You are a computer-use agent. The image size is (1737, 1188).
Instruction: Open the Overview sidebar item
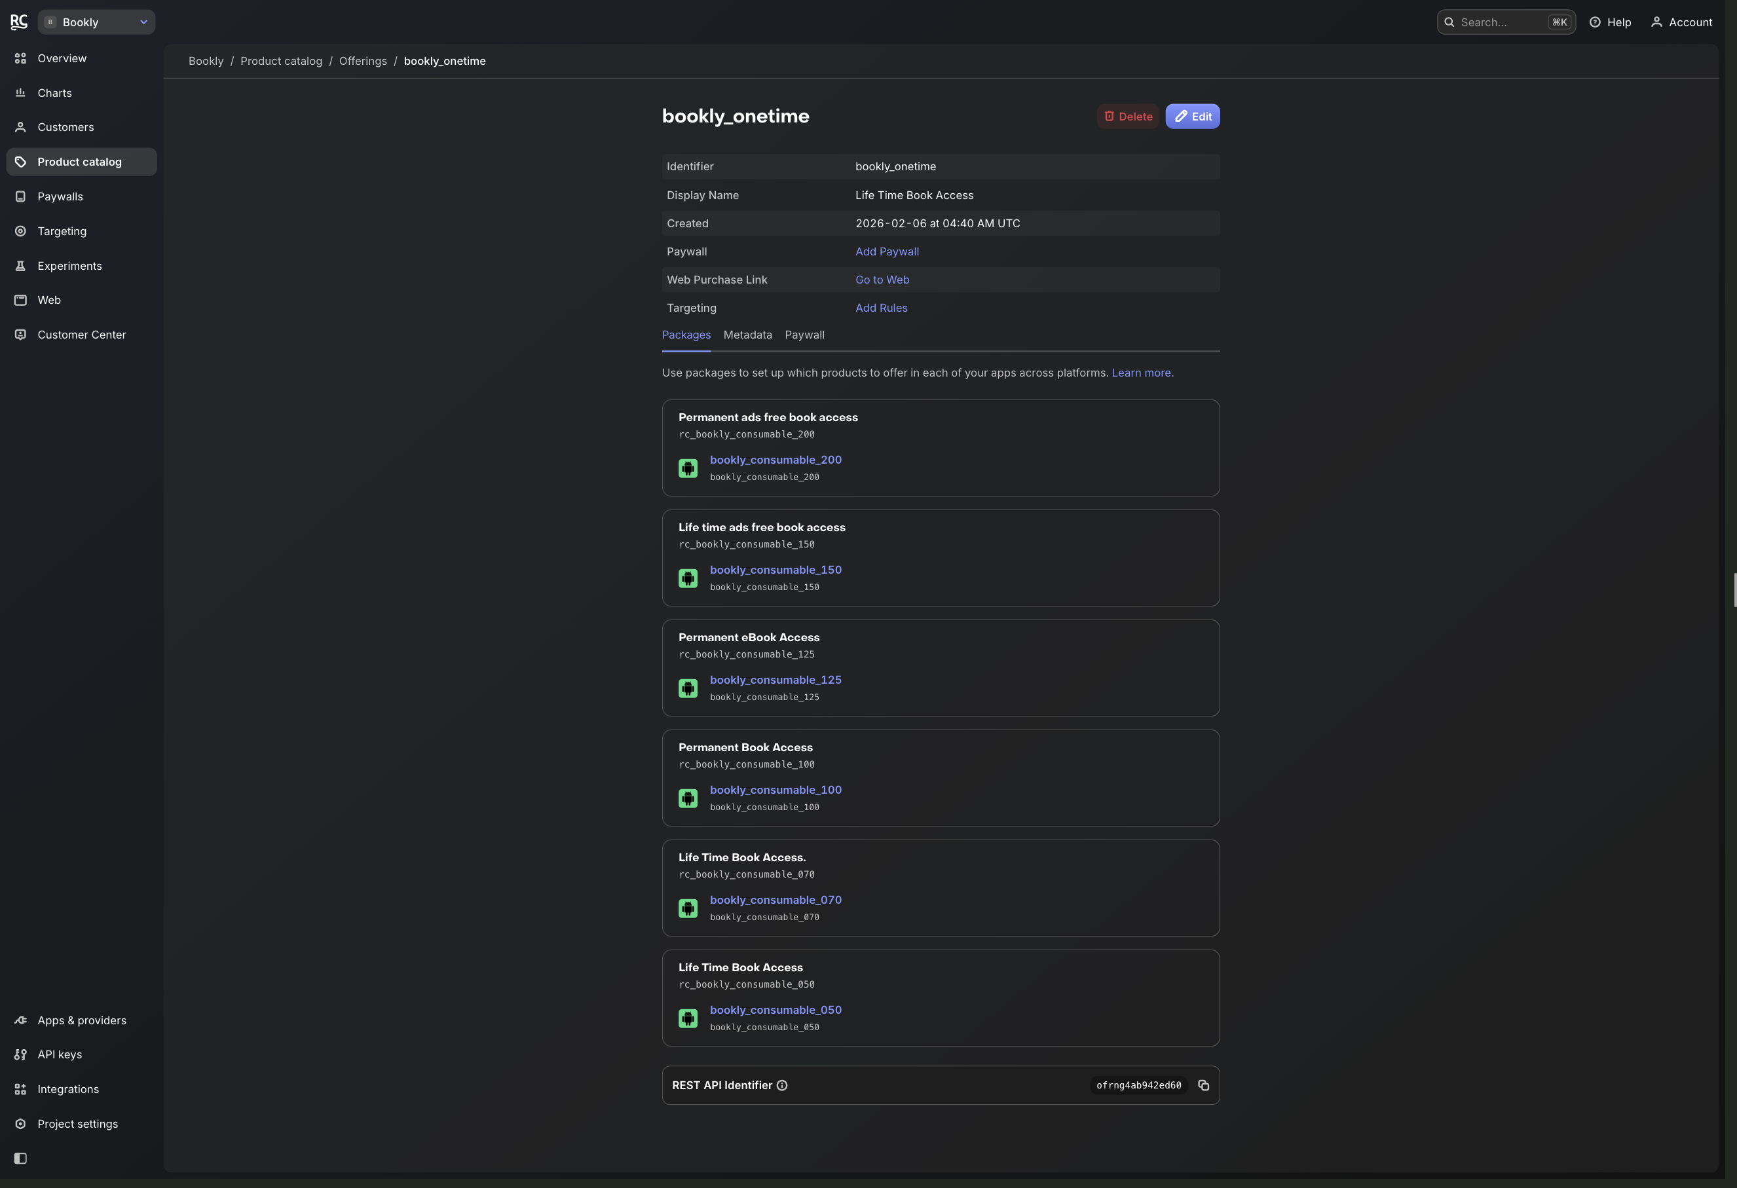tap(81, 58)
